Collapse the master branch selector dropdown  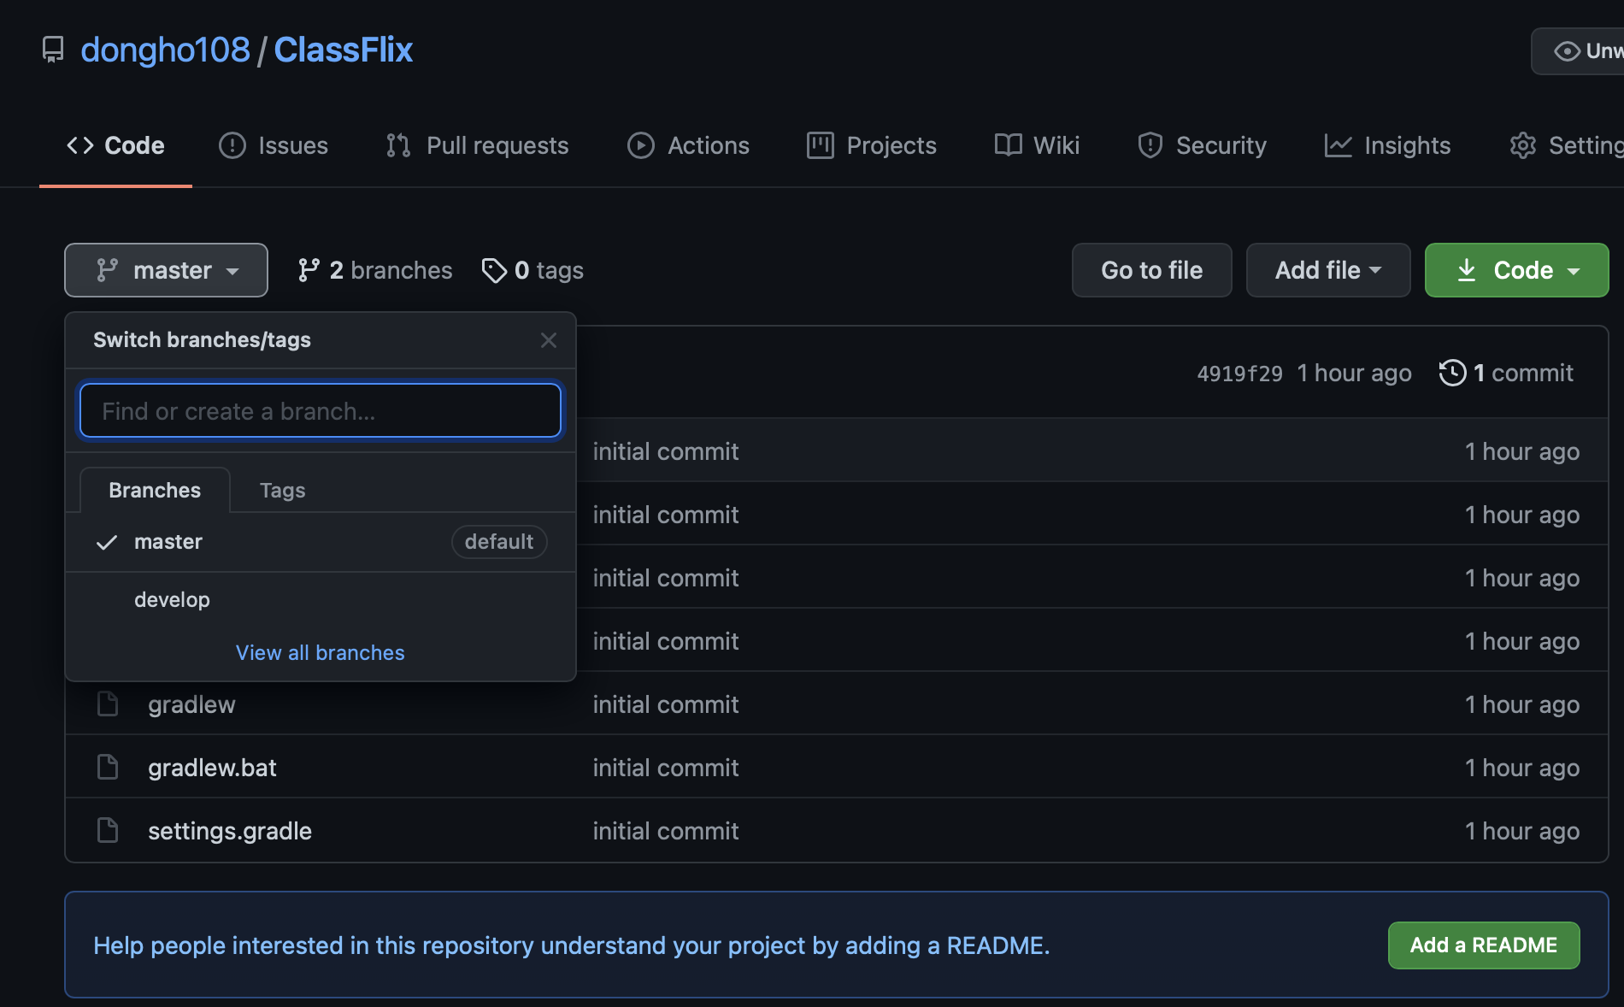pyautogui.click(x=166, y=270)
